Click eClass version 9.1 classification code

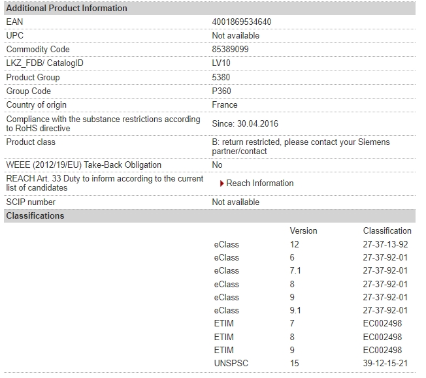(385, 310)
